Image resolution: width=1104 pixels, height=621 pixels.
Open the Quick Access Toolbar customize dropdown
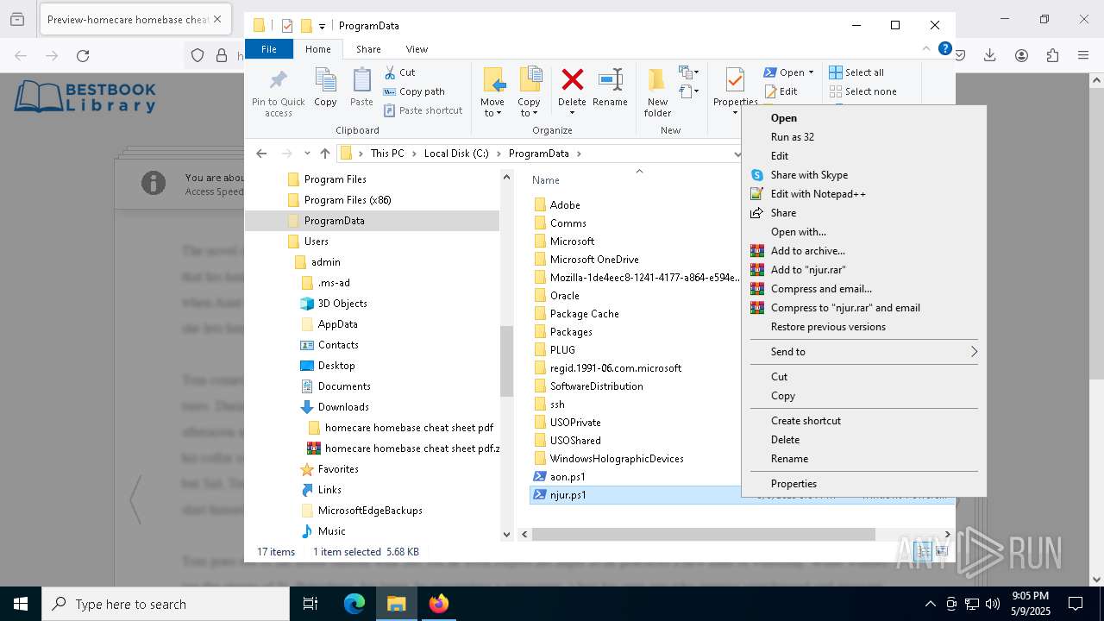[322, 26]
